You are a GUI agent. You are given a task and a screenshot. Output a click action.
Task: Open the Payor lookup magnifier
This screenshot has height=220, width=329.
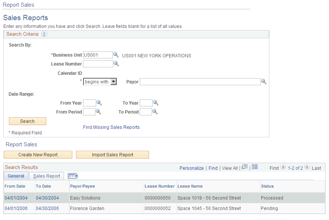pos(264,82)
